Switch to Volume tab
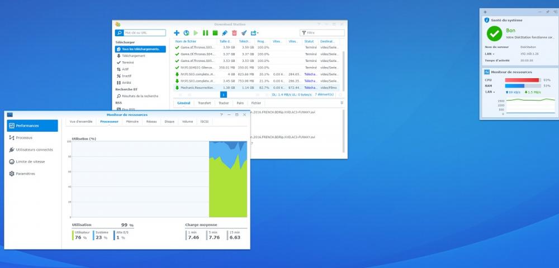Image resolution: width=559 pixels, height=268 pixels. pos(187,122)
